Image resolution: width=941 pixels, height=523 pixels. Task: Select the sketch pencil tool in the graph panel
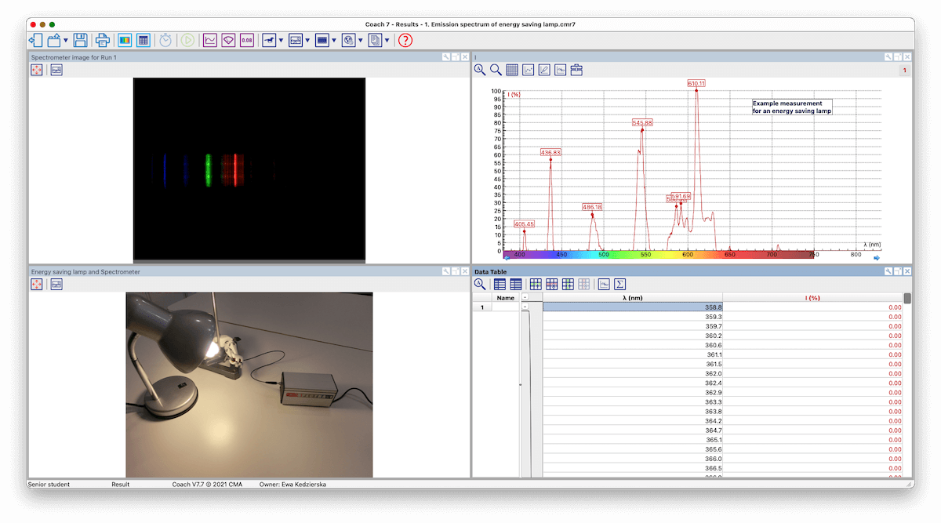pos(543,70)
